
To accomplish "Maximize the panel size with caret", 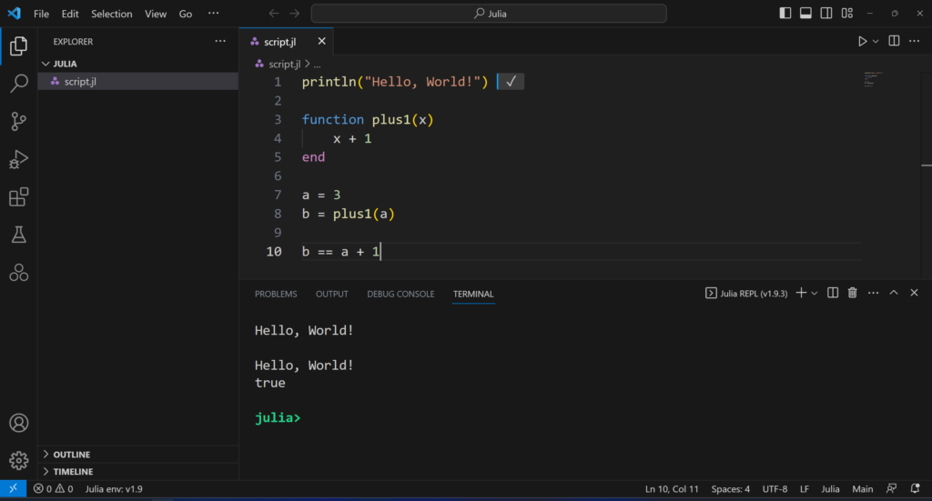I will 894,293.
